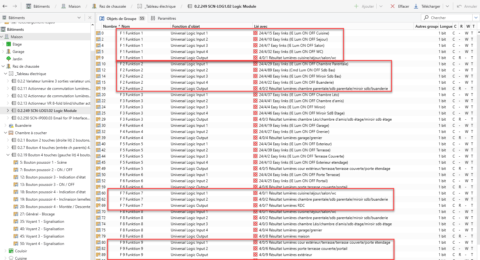Click the Annuler undo button
The width and height of the screenshot is (480, 260).
pos(467,6)
